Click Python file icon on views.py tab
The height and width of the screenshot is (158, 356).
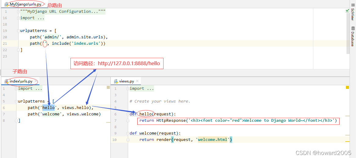pos(116,81)
